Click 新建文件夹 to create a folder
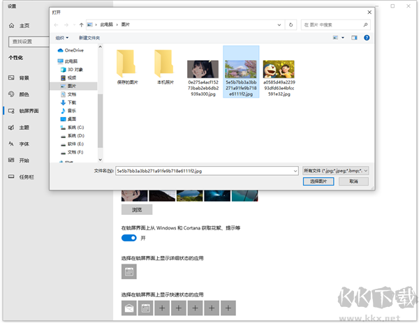The image size is (419, 323). click(x=89, y=38)
